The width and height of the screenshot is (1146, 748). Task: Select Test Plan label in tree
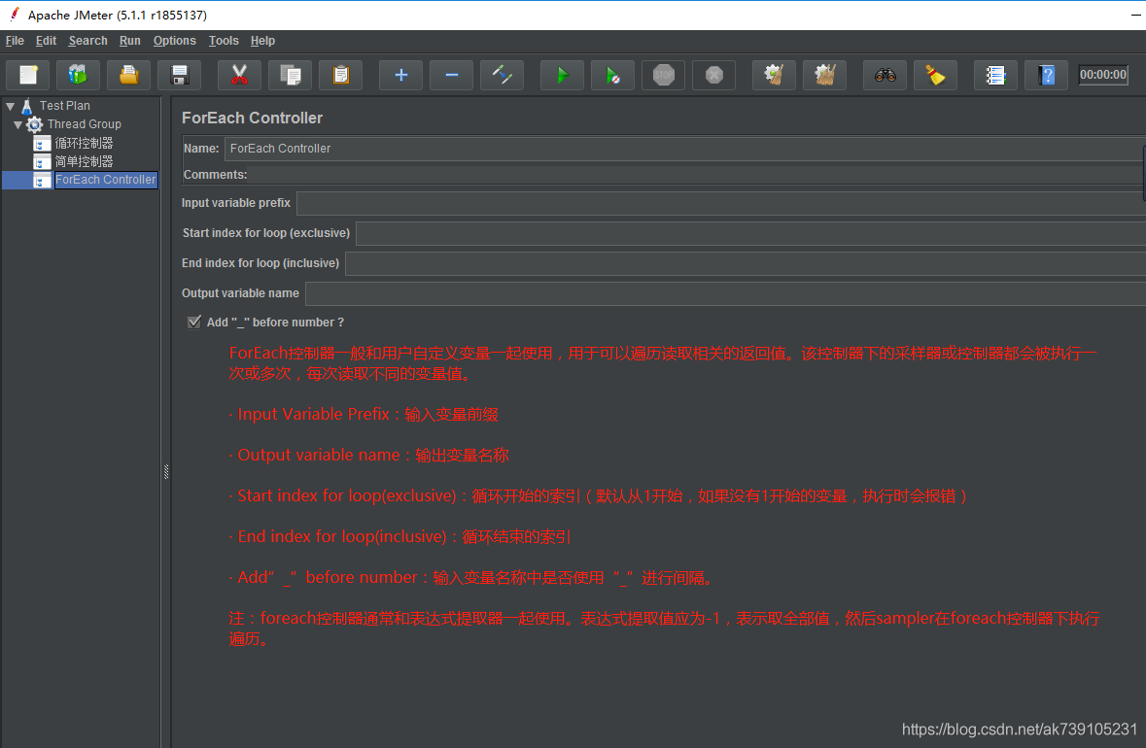click(65, 106)
